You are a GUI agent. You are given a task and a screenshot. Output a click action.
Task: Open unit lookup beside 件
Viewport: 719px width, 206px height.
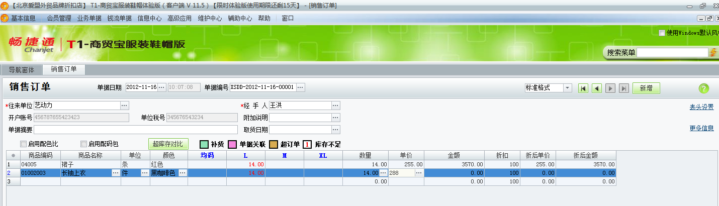pyautogui.click(x=145, y=173)
